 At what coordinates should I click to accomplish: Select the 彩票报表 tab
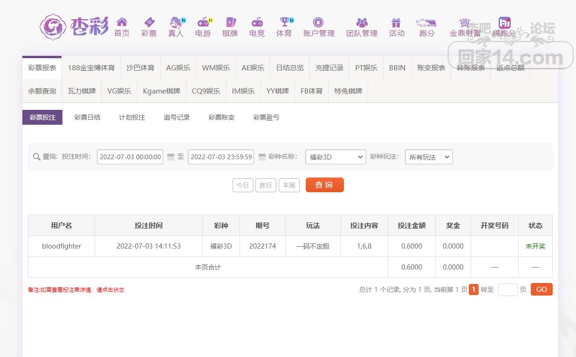coord(42,67)
